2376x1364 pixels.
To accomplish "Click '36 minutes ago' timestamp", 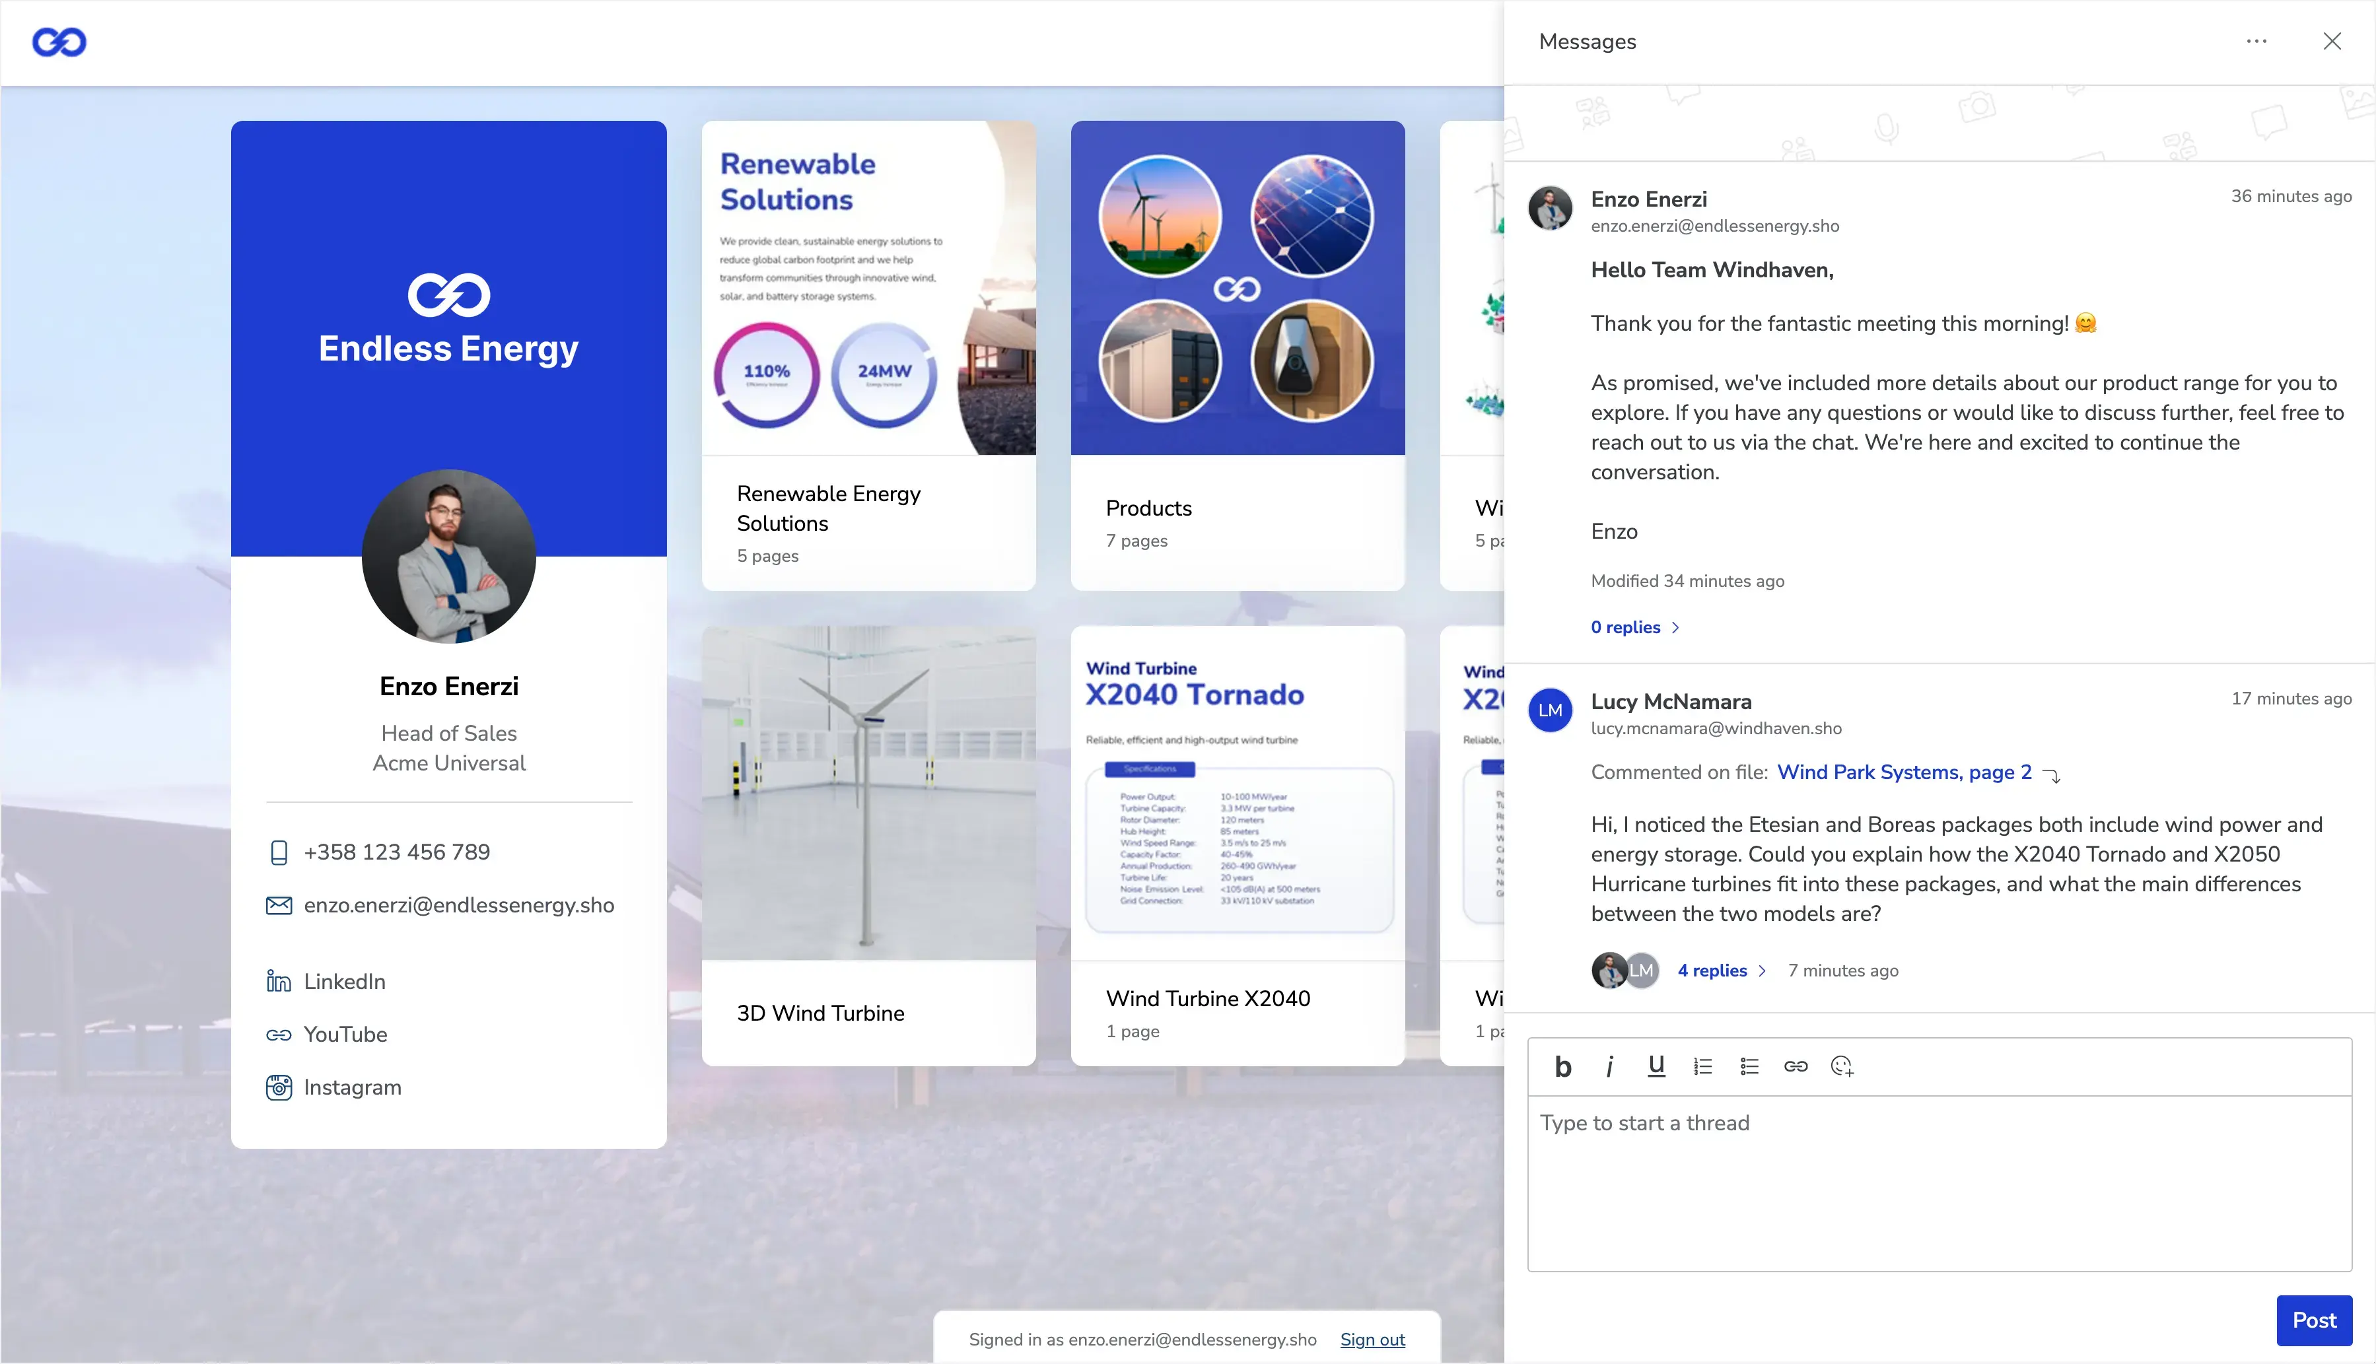I will tap(2291, 196).
